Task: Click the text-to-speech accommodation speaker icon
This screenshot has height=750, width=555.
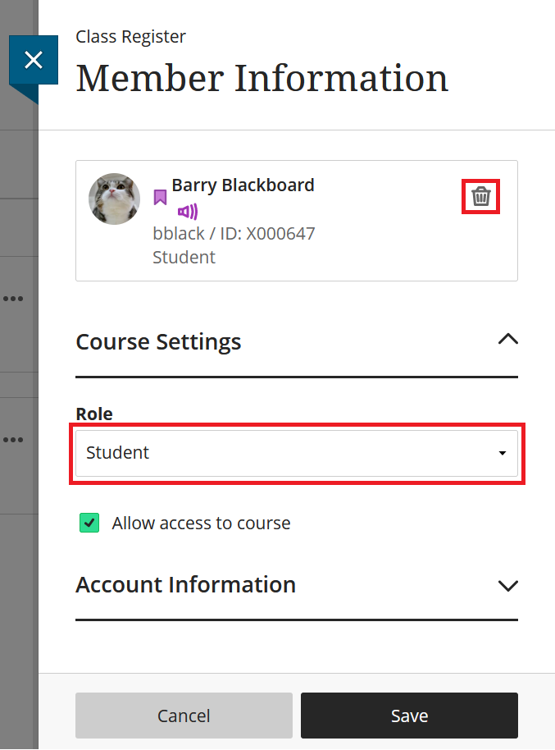Action: 186,211
